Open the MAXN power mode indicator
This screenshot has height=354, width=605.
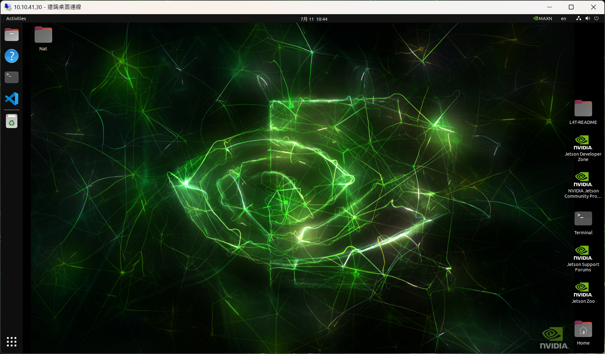tap(542, 19)
